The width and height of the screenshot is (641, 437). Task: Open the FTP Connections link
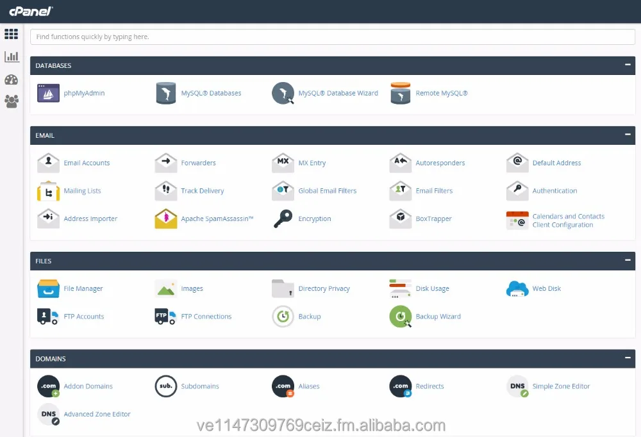(206, 317)
